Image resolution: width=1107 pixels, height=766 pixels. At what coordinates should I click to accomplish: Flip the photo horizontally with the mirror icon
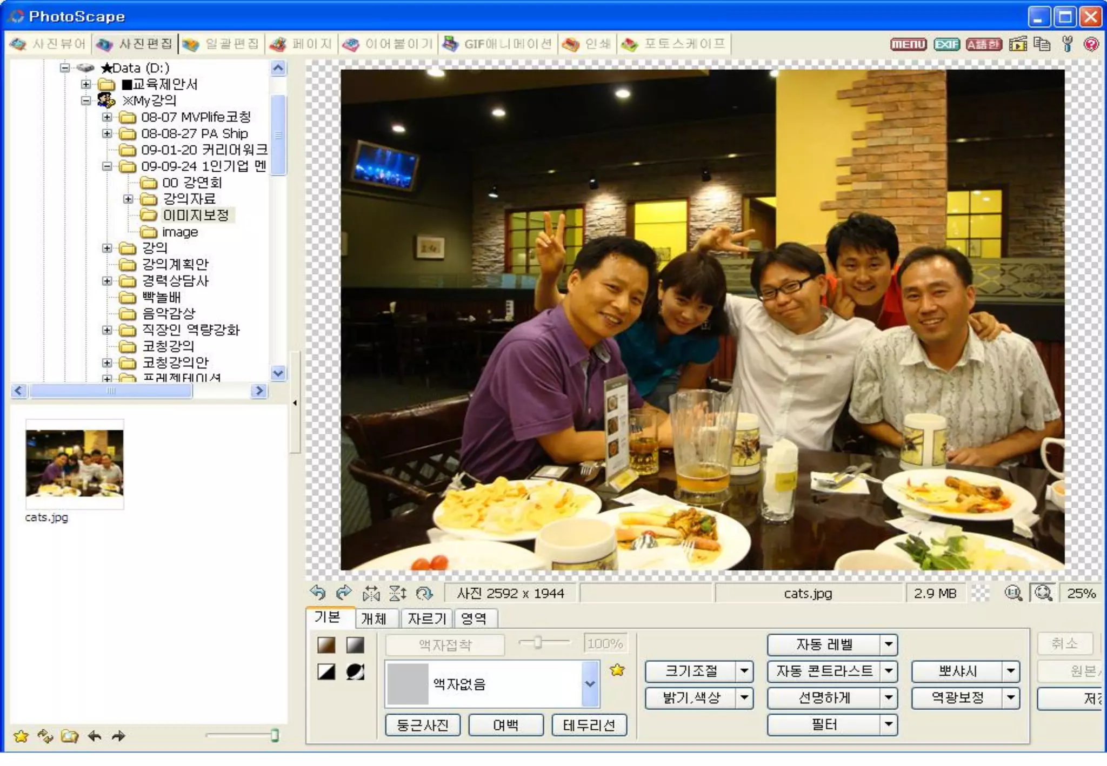[371, 593]
